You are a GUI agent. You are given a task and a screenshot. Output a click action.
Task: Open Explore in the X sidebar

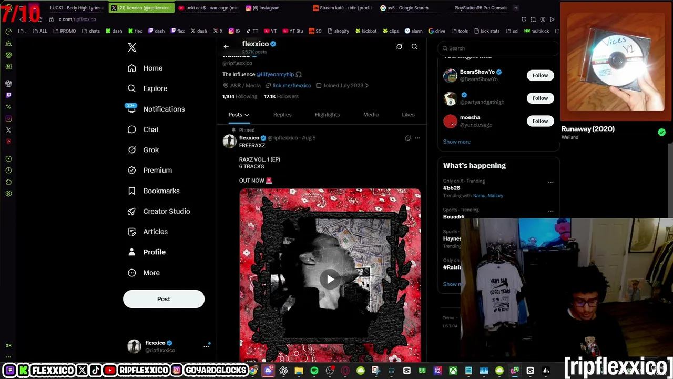[147, 88]
